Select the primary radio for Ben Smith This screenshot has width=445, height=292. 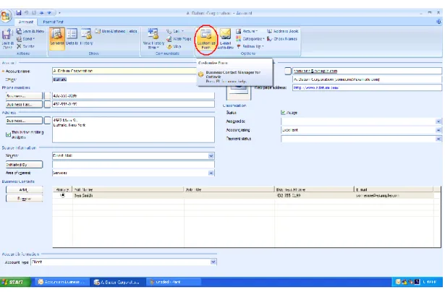tap(63, 195)
